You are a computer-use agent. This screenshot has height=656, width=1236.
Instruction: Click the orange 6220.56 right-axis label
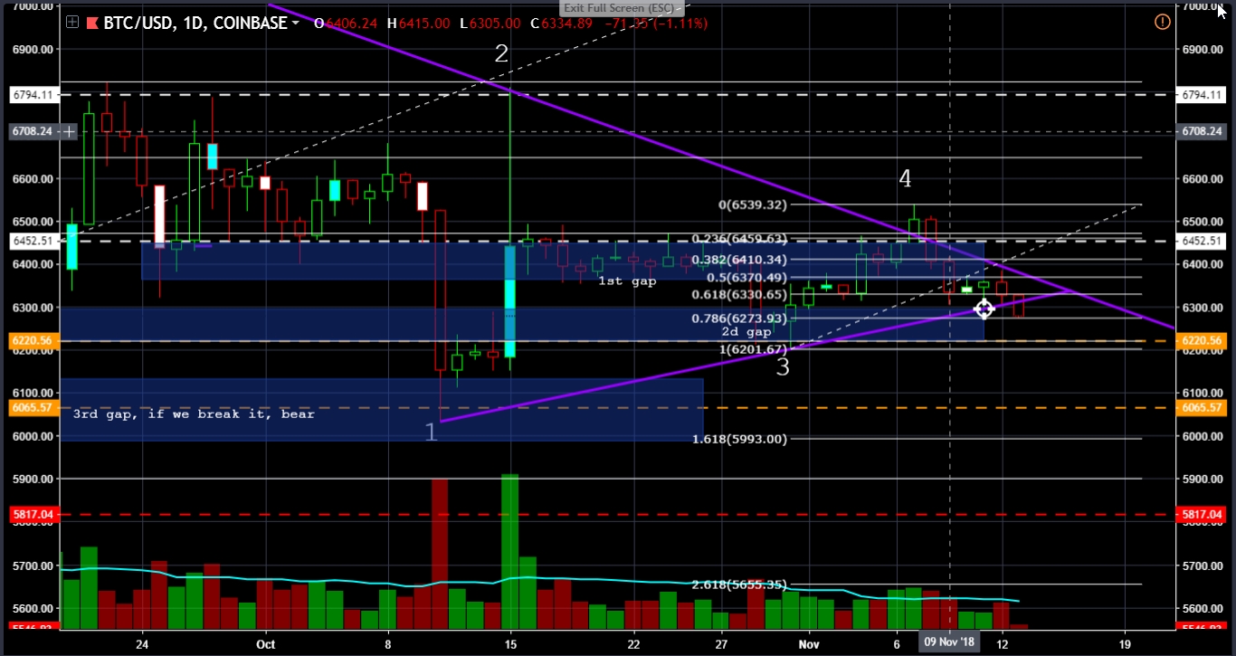click(x=1203, y=340)
